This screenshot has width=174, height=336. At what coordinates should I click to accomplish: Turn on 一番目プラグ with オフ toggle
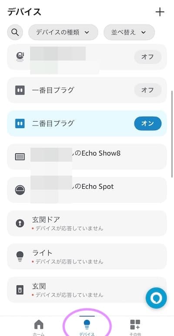coord(147,90)
